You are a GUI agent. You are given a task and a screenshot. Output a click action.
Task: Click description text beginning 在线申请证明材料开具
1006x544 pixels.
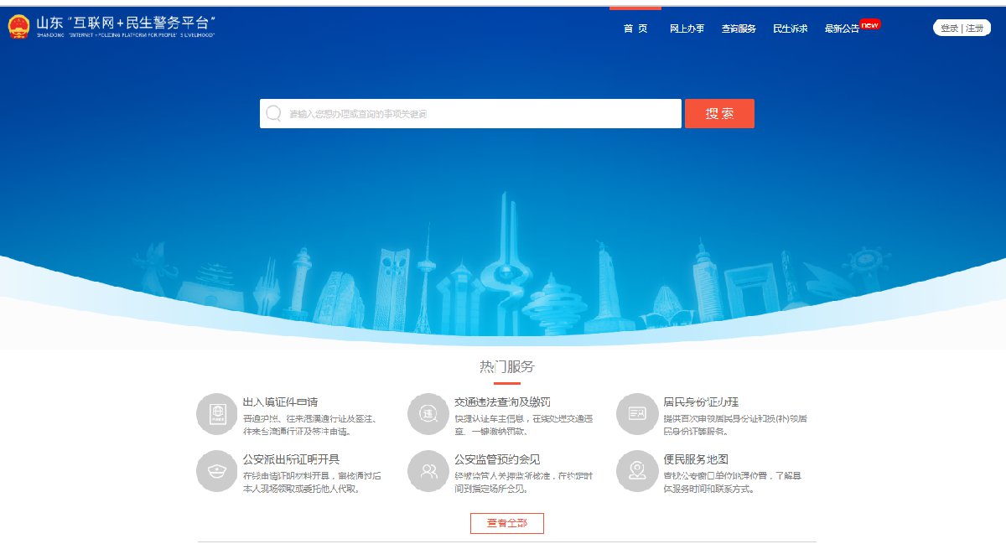coord(312,482)
